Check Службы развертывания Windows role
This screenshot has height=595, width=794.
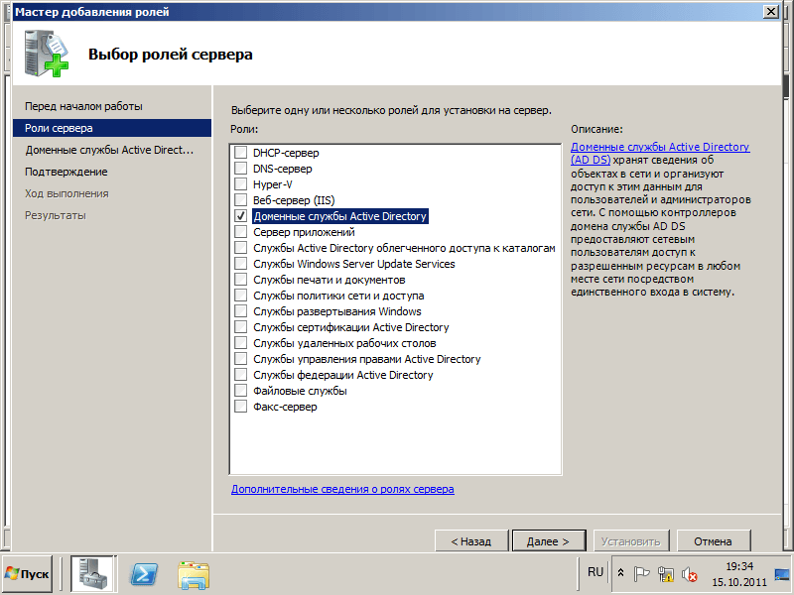(240, 311)
